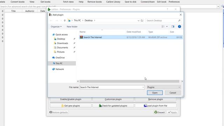Image resolution: width=224 pixels, height=126 pixels.
Task: Open the Plugins file type dropdown
Action: 164,87
